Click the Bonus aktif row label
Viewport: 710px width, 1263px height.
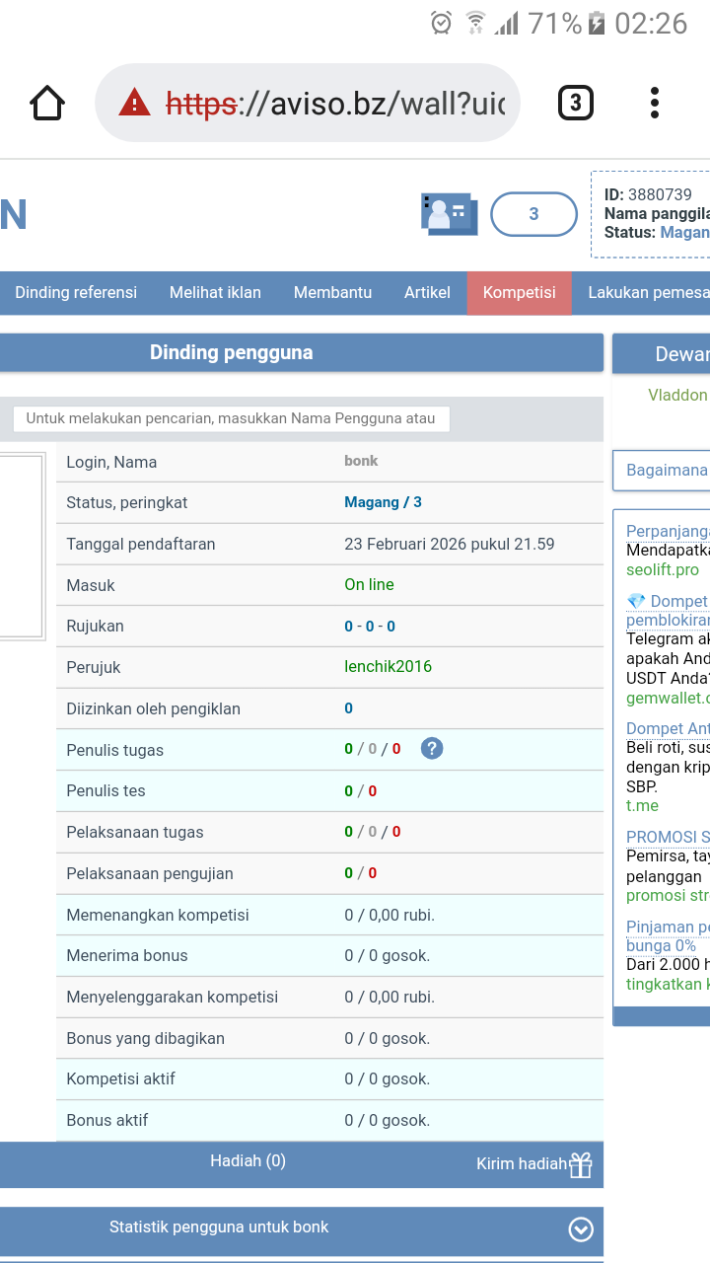pyautogui.click(x=107, y=1121)
